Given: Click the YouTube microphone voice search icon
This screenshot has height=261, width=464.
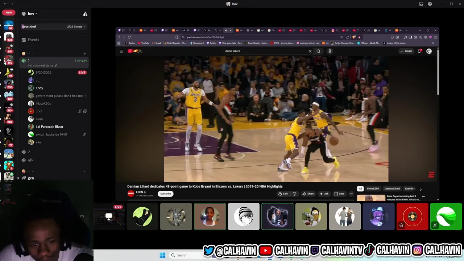Looking at the screenshot, I should click(x=330, y=51).
